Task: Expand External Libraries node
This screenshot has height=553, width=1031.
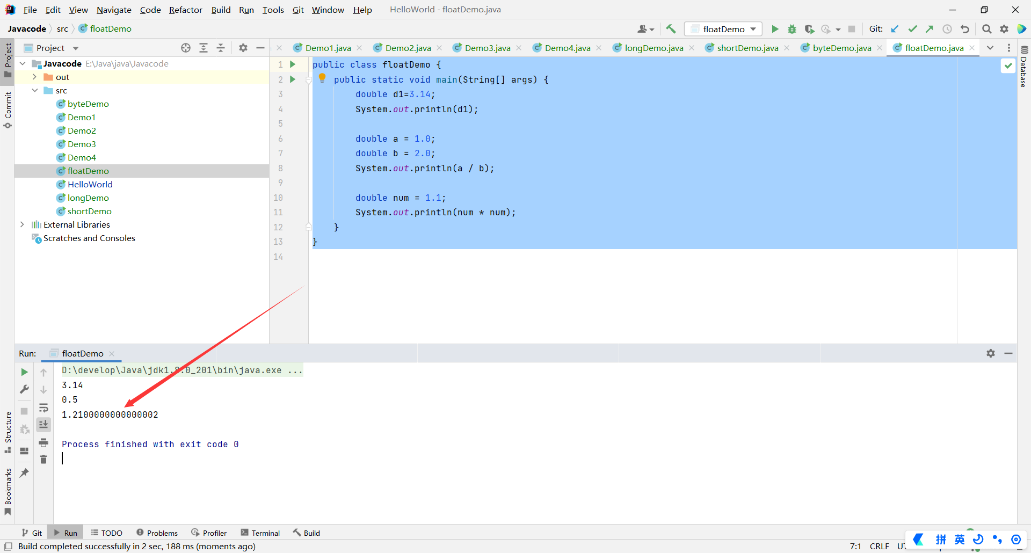Action: [x=23, y=224]
